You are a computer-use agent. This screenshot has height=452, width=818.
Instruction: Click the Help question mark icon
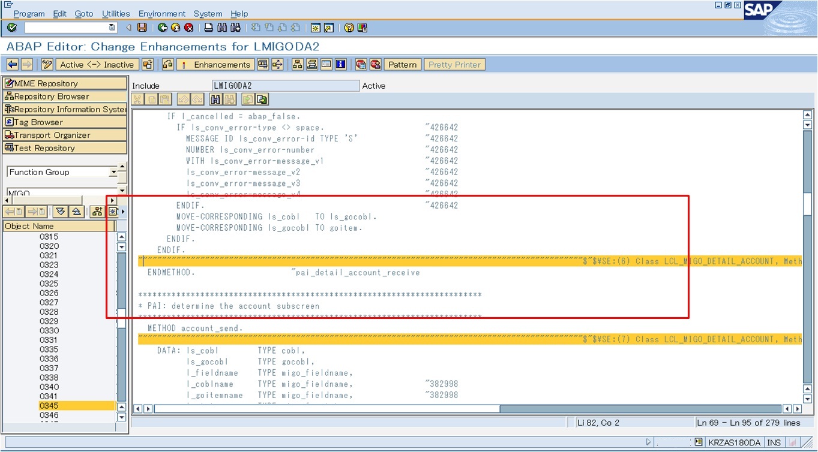click(x=350, y=27)
